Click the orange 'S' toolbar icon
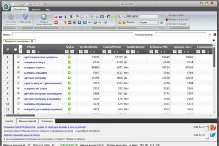 [60, 22]
